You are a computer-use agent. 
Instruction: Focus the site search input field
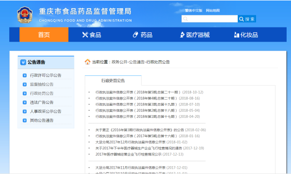pos(210,19)
